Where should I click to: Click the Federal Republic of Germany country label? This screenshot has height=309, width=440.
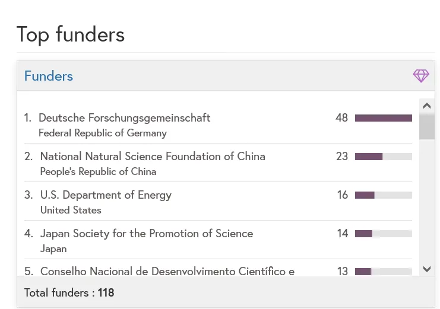click(103, 133)
